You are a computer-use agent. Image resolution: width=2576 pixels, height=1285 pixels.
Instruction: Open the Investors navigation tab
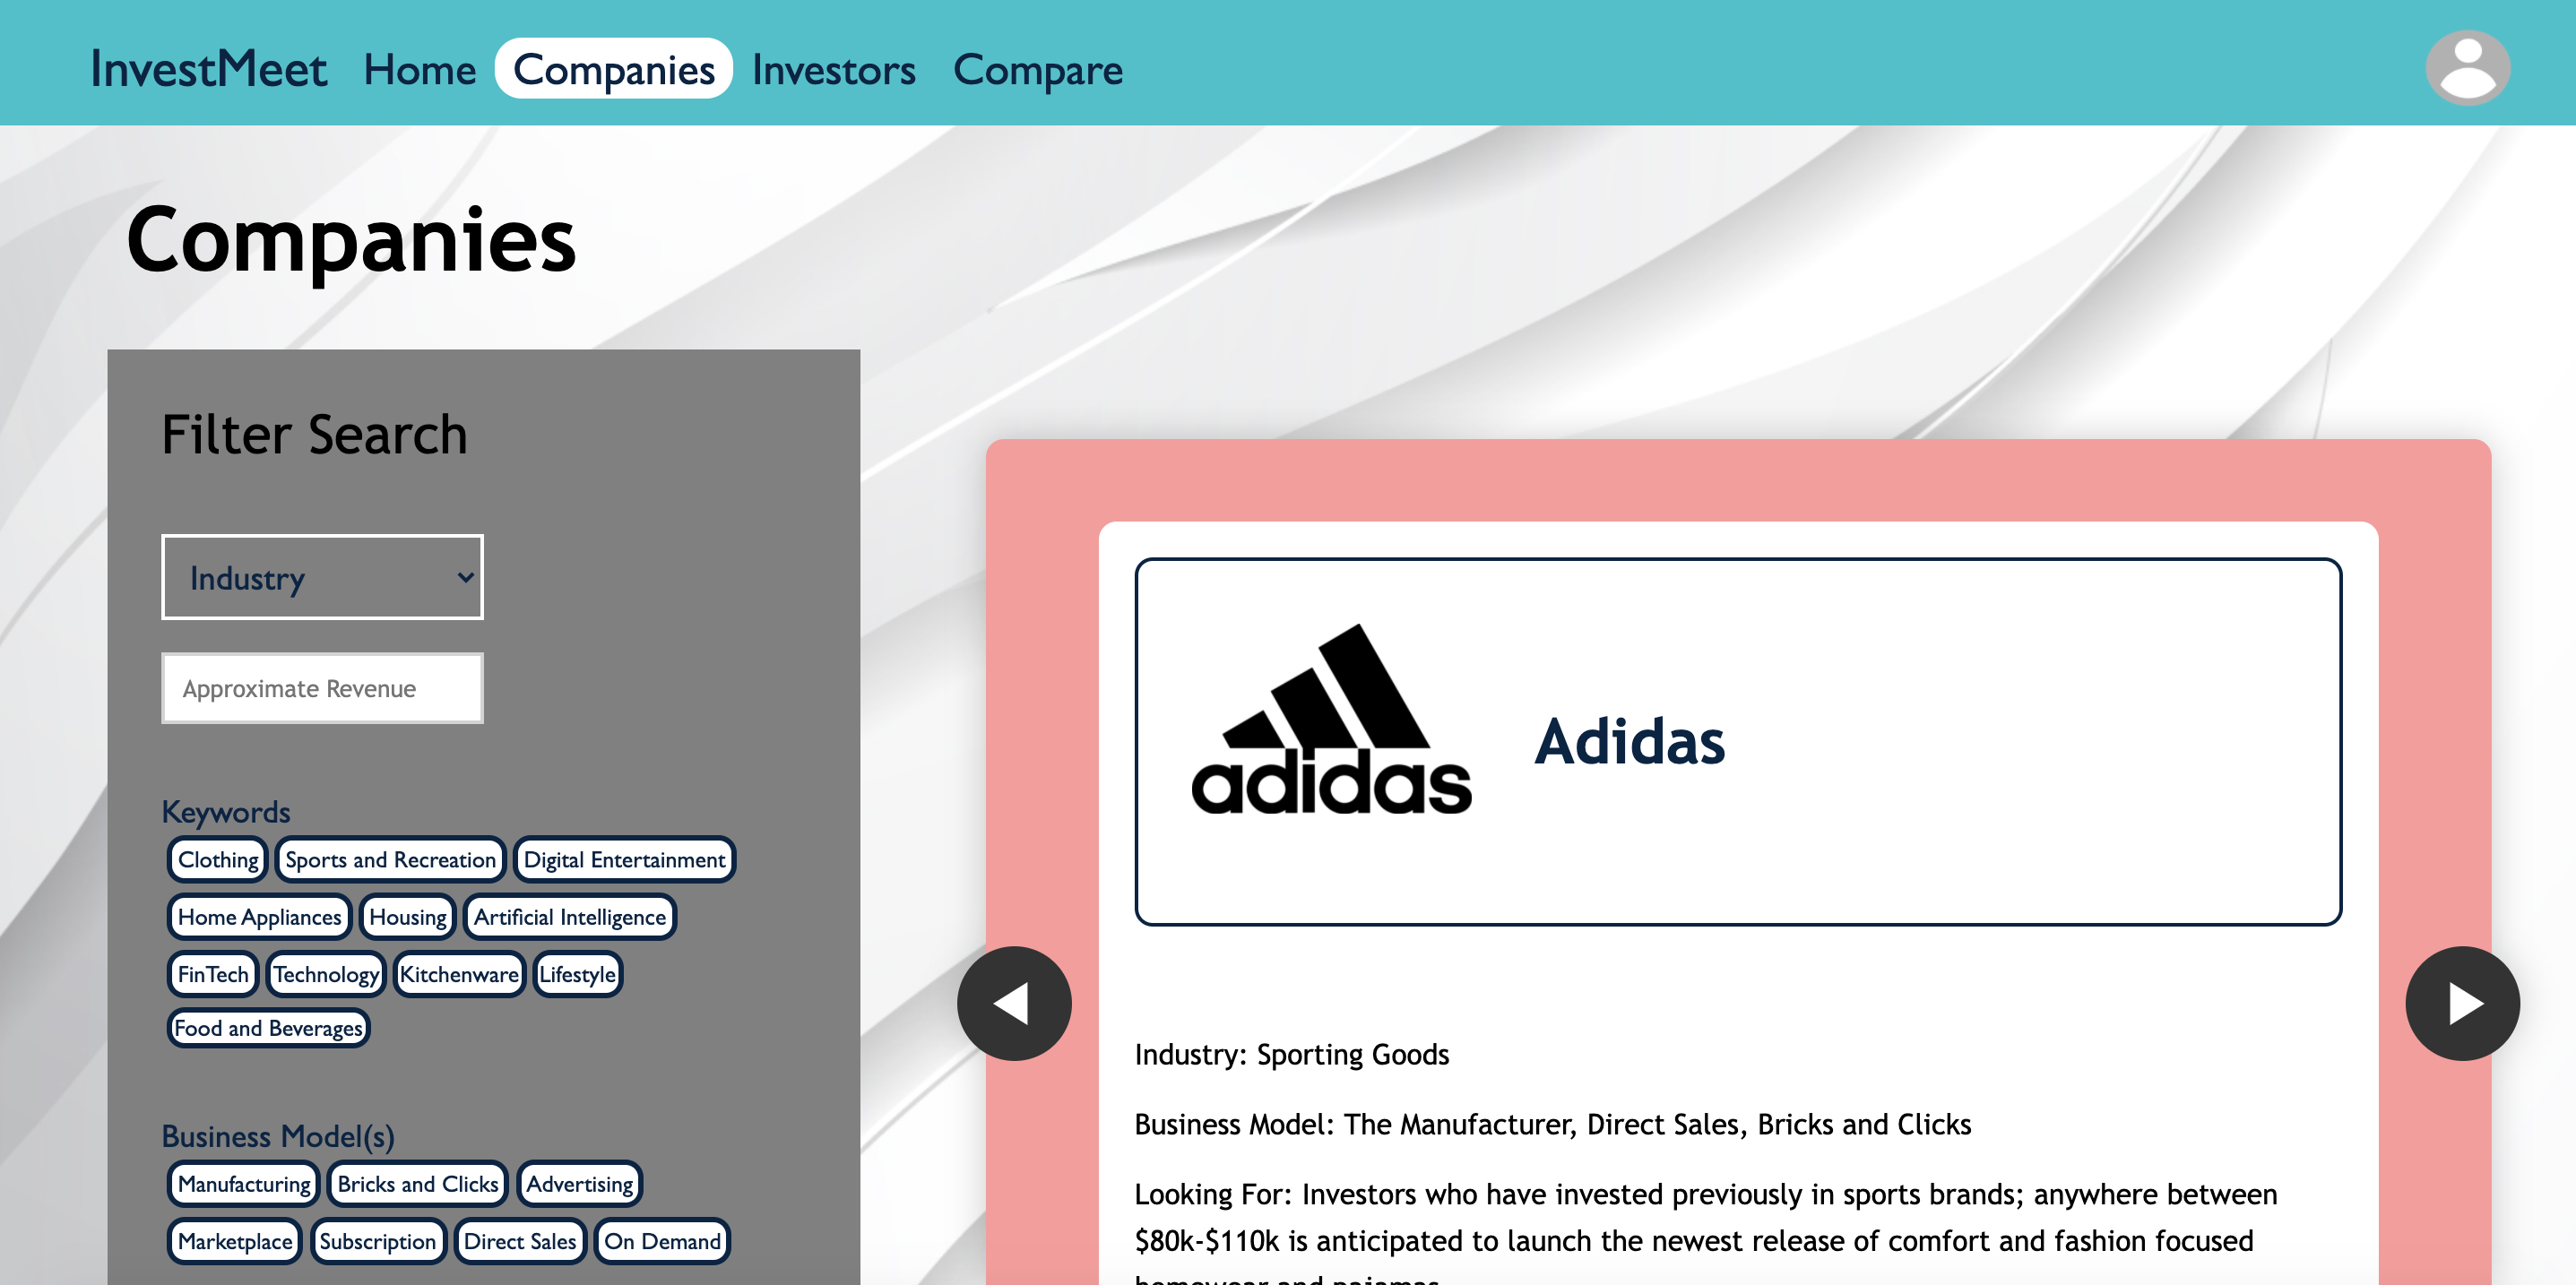pos(833,69)
